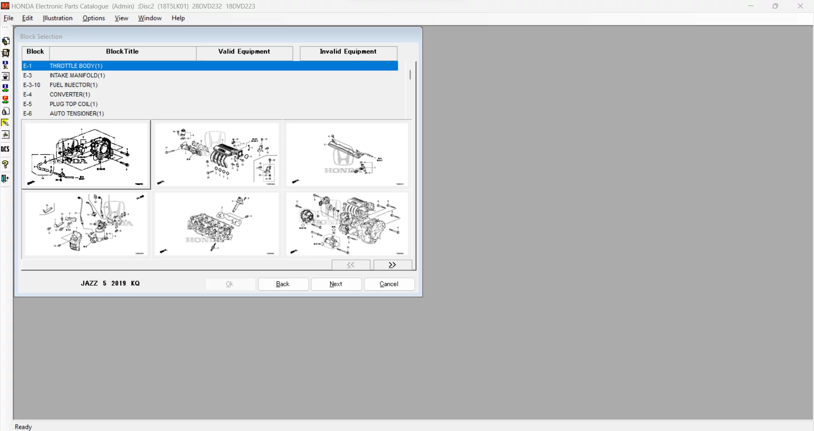The width and height of the screenshot is (814, 431).
Task: Click the Valid Equipment column header
Action: pos(244,52)
